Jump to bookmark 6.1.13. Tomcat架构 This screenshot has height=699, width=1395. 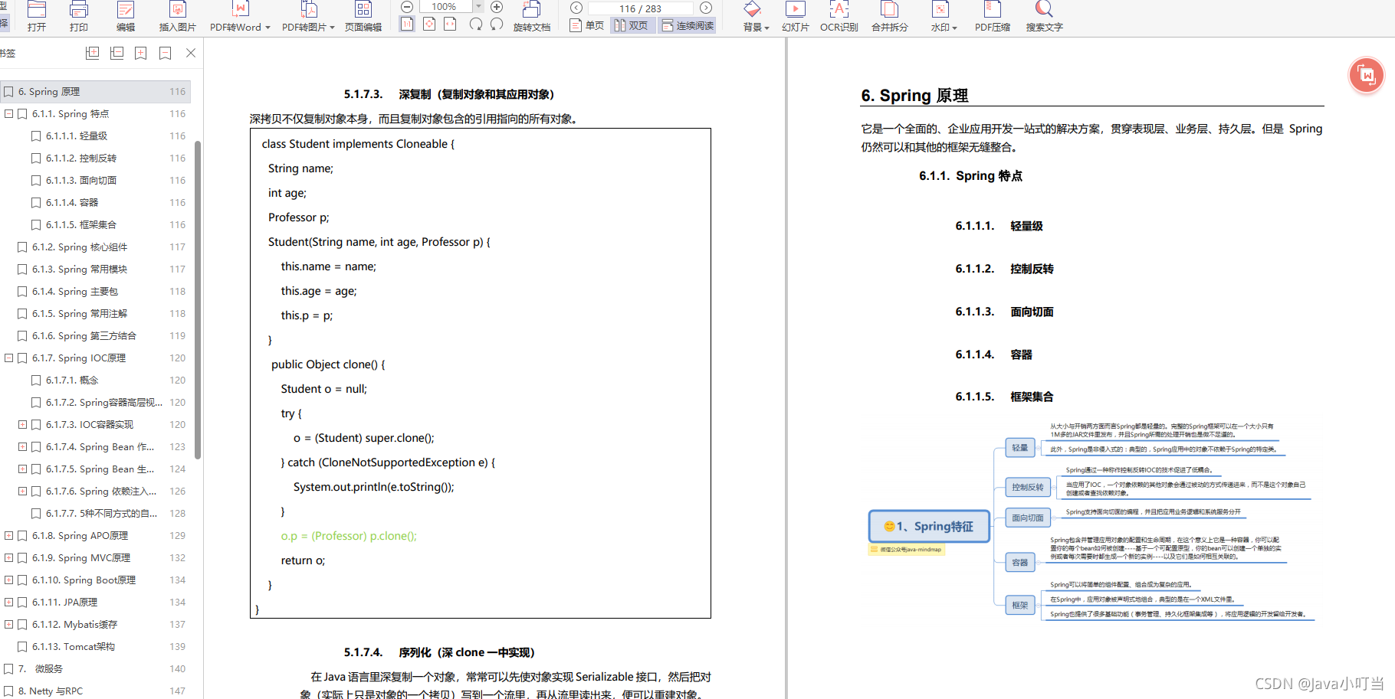[x=74, y=646]
